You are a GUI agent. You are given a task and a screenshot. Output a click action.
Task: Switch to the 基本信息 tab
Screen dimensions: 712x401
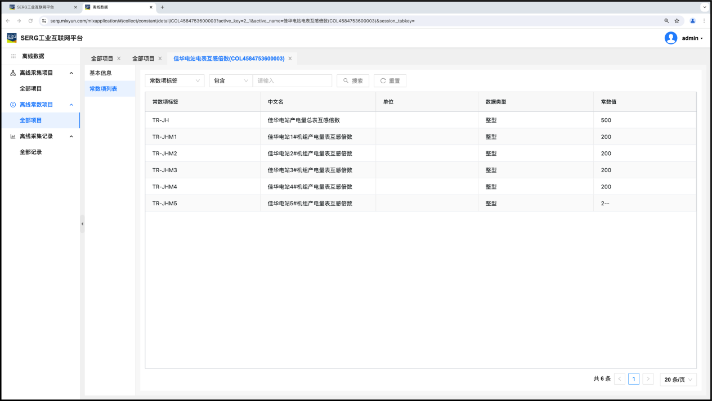pyautogui.click(x=101, y=73)
